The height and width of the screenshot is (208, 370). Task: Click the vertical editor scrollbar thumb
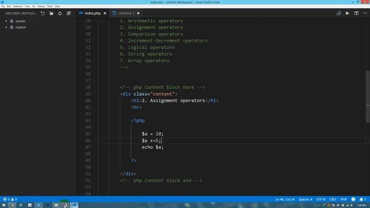[x=368, y=96]
